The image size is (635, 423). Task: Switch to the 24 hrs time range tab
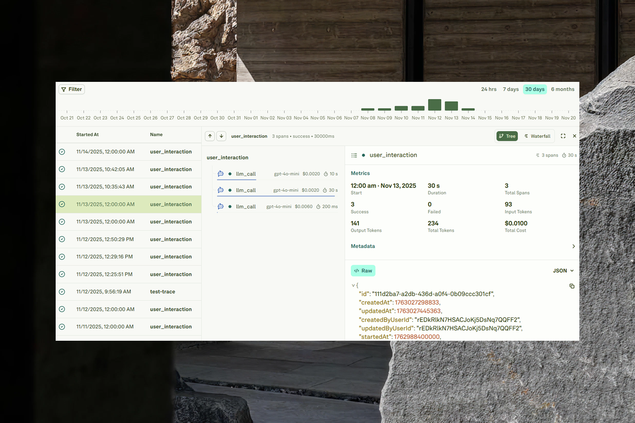[x=488, y=89]
